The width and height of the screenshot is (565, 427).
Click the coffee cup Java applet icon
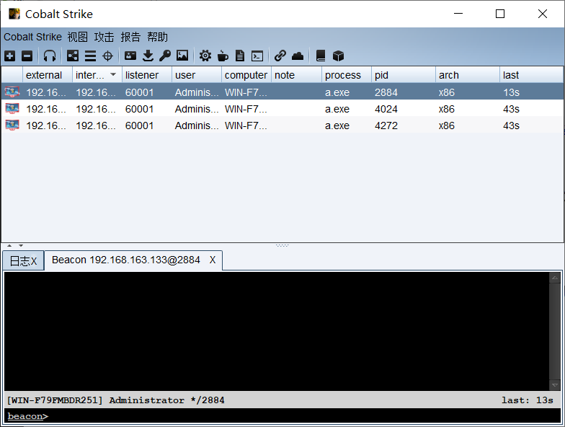(223, 56)
